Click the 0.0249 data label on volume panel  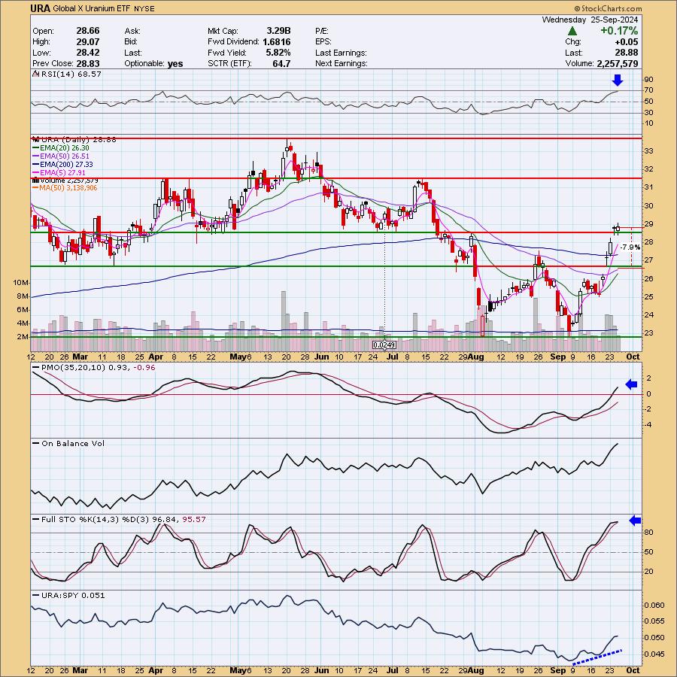[x=384, y=345]
